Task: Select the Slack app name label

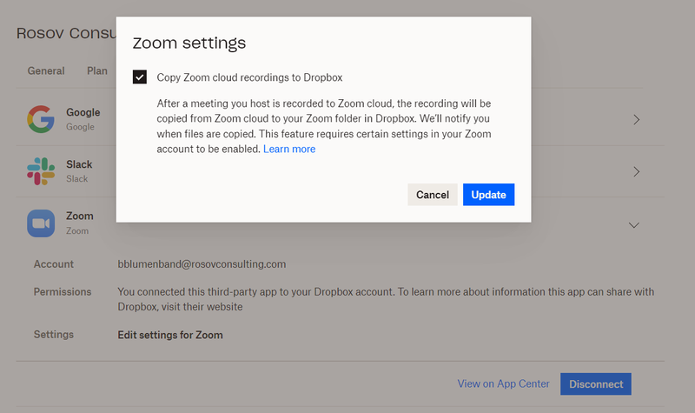Action: 79,164
